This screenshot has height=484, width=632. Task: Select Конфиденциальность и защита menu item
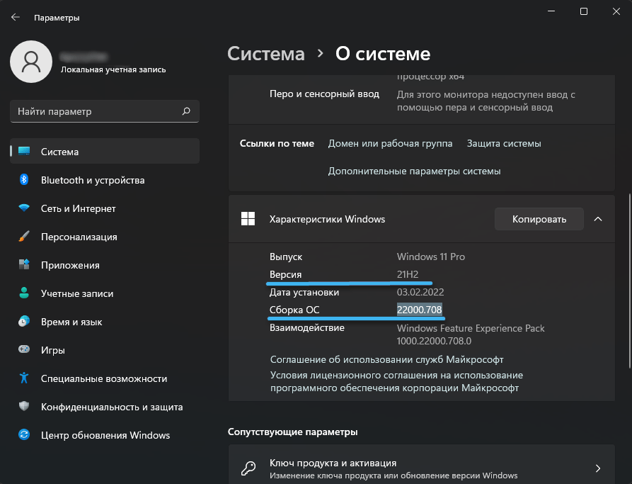coord(112,407)
